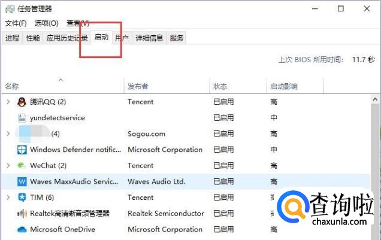Switch to the 性能 tab
The image size is (381, 240).
[x=33, y=38]
